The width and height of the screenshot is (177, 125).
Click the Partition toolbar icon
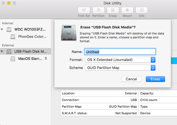(99, 10)
